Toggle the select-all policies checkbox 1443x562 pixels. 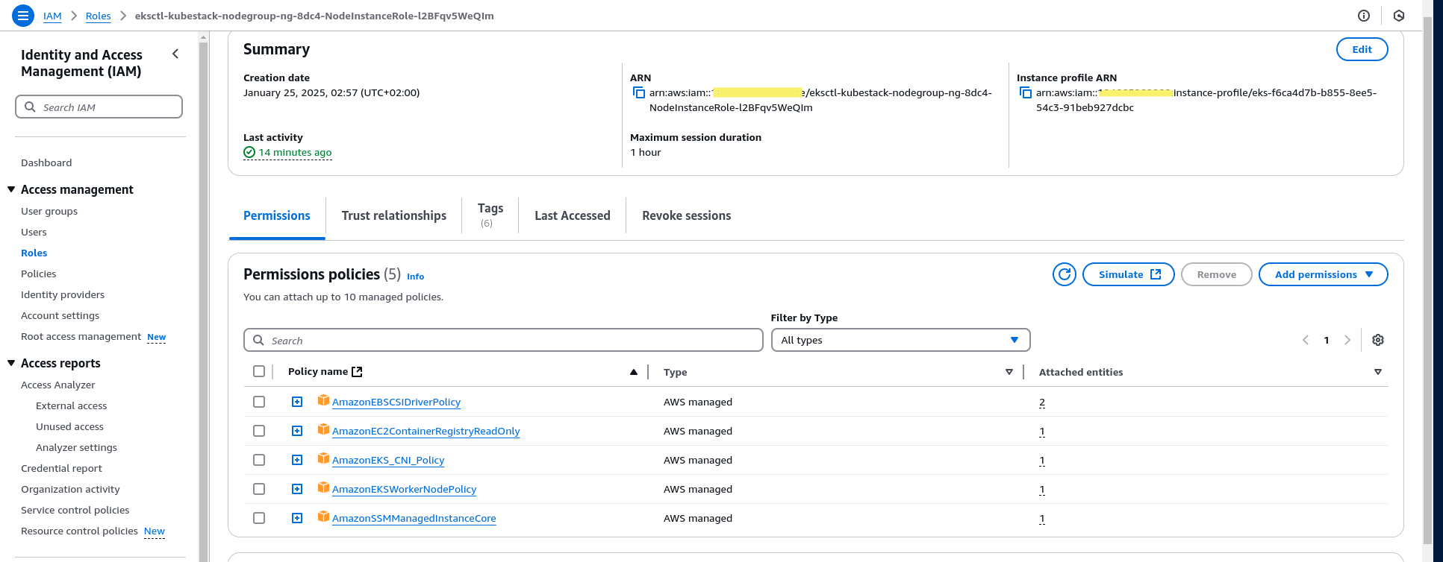click(259, 371)
